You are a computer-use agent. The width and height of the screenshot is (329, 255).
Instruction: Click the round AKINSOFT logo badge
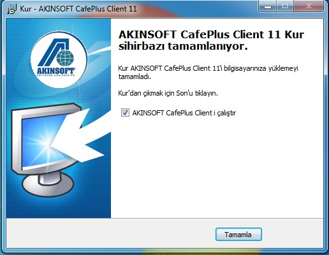click(59, 59)
